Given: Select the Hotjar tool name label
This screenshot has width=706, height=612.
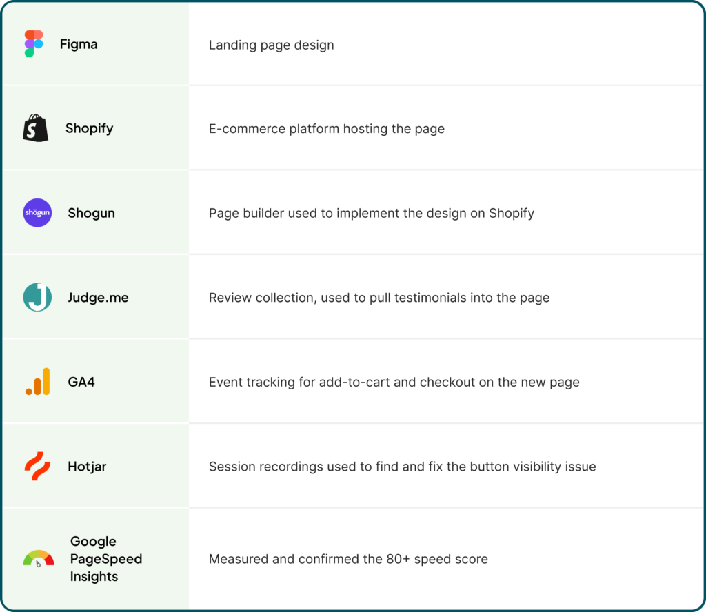Looking at the screenshot, I should pyautogui.click(x=87, y=466).
